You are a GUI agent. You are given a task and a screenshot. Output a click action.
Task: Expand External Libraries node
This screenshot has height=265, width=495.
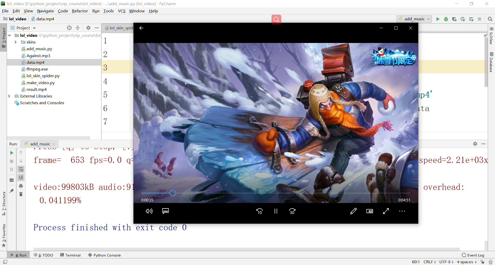click(x=9, y=96)
